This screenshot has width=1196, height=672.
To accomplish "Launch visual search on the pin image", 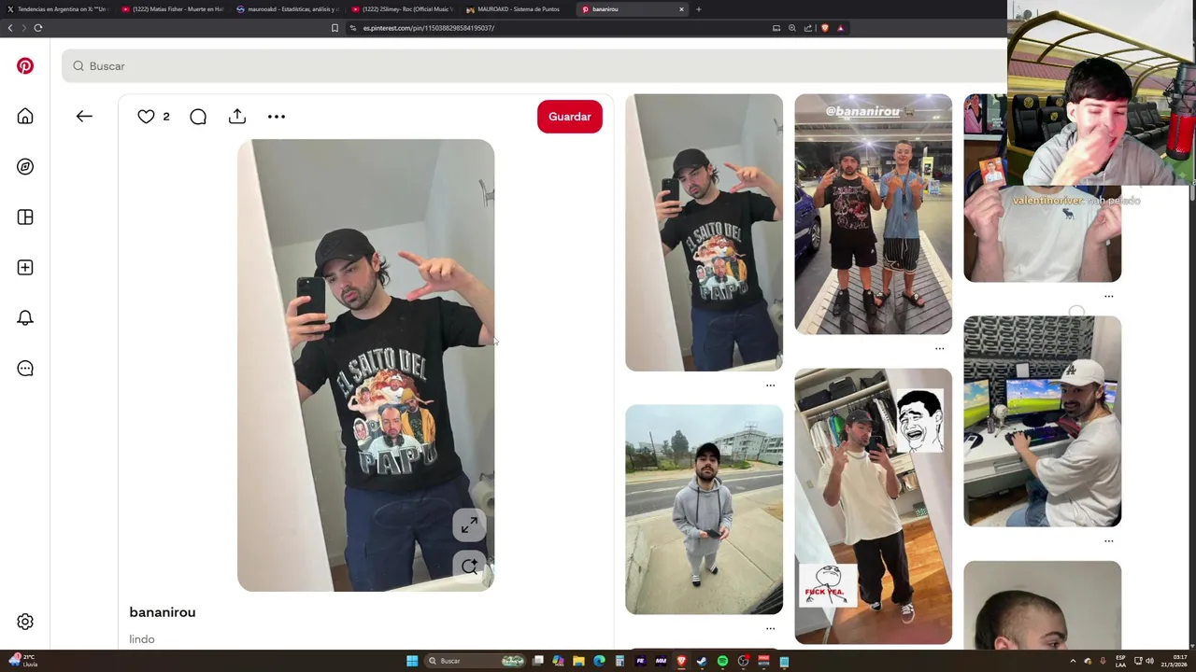I will (x=470, y=566).
